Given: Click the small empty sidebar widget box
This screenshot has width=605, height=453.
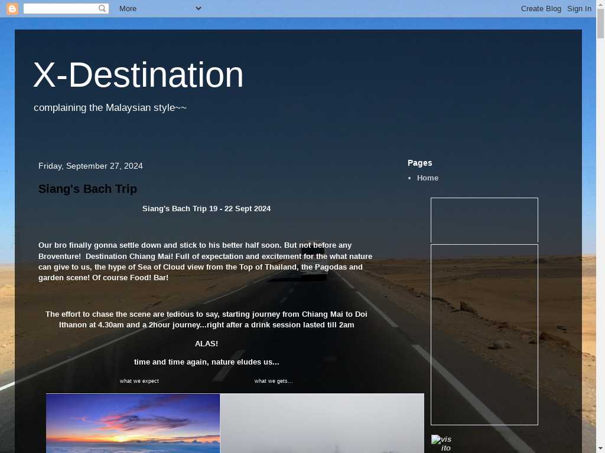Looking at the screenshot, I should (484, 220).
